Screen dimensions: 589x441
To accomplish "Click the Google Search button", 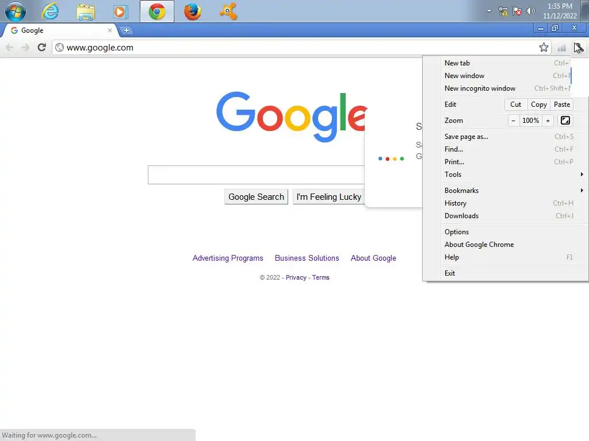I will click(x=256, y=197).
